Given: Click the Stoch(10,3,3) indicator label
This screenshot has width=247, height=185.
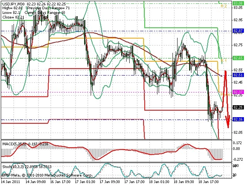Looking at the screenshot, I should (x=13, y=167).
